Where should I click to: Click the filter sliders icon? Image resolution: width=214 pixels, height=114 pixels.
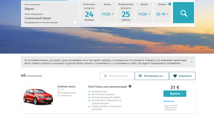[140, 76]
